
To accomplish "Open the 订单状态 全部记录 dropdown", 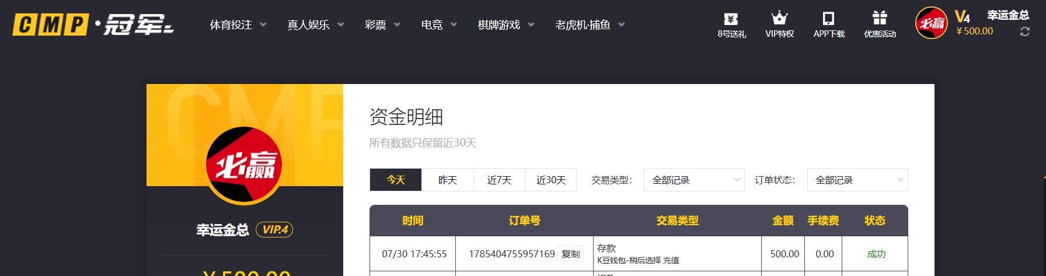I will (857, 180).
